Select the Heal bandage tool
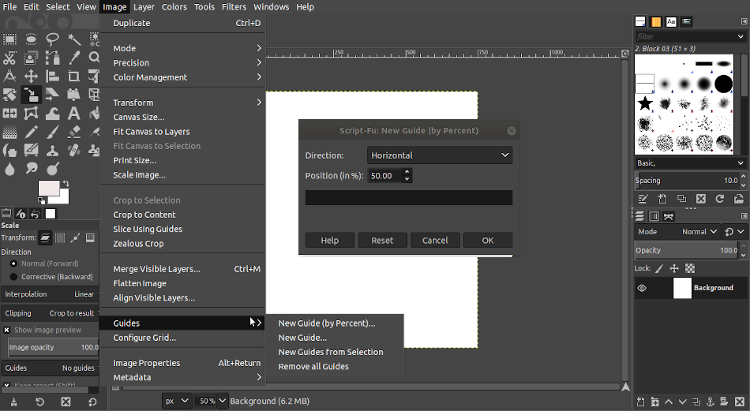Screen dimensions: 750x411 (x=73, y=151)
